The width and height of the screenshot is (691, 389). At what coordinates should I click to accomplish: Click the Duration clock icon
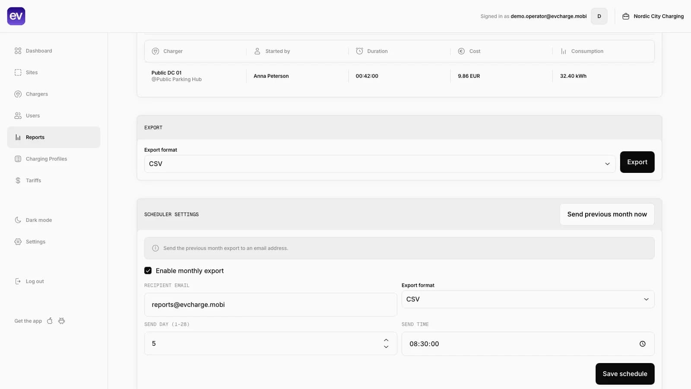click(x=359, y=51)
